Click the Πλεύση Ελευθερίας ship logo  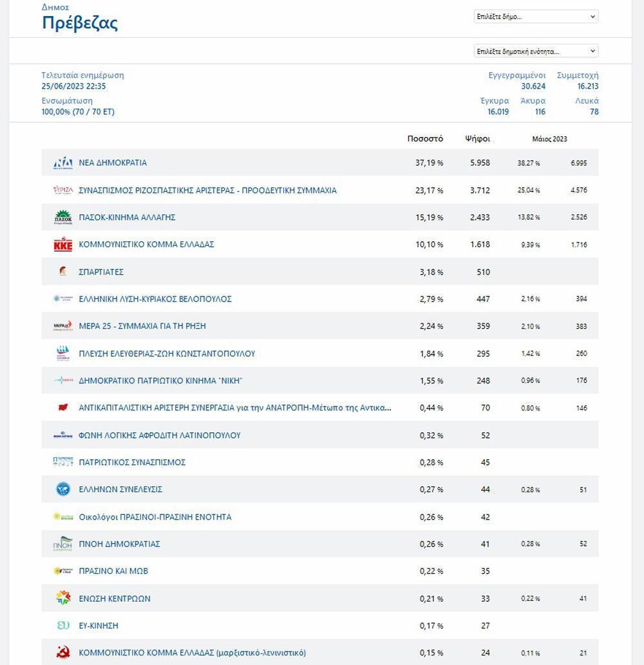63,353
